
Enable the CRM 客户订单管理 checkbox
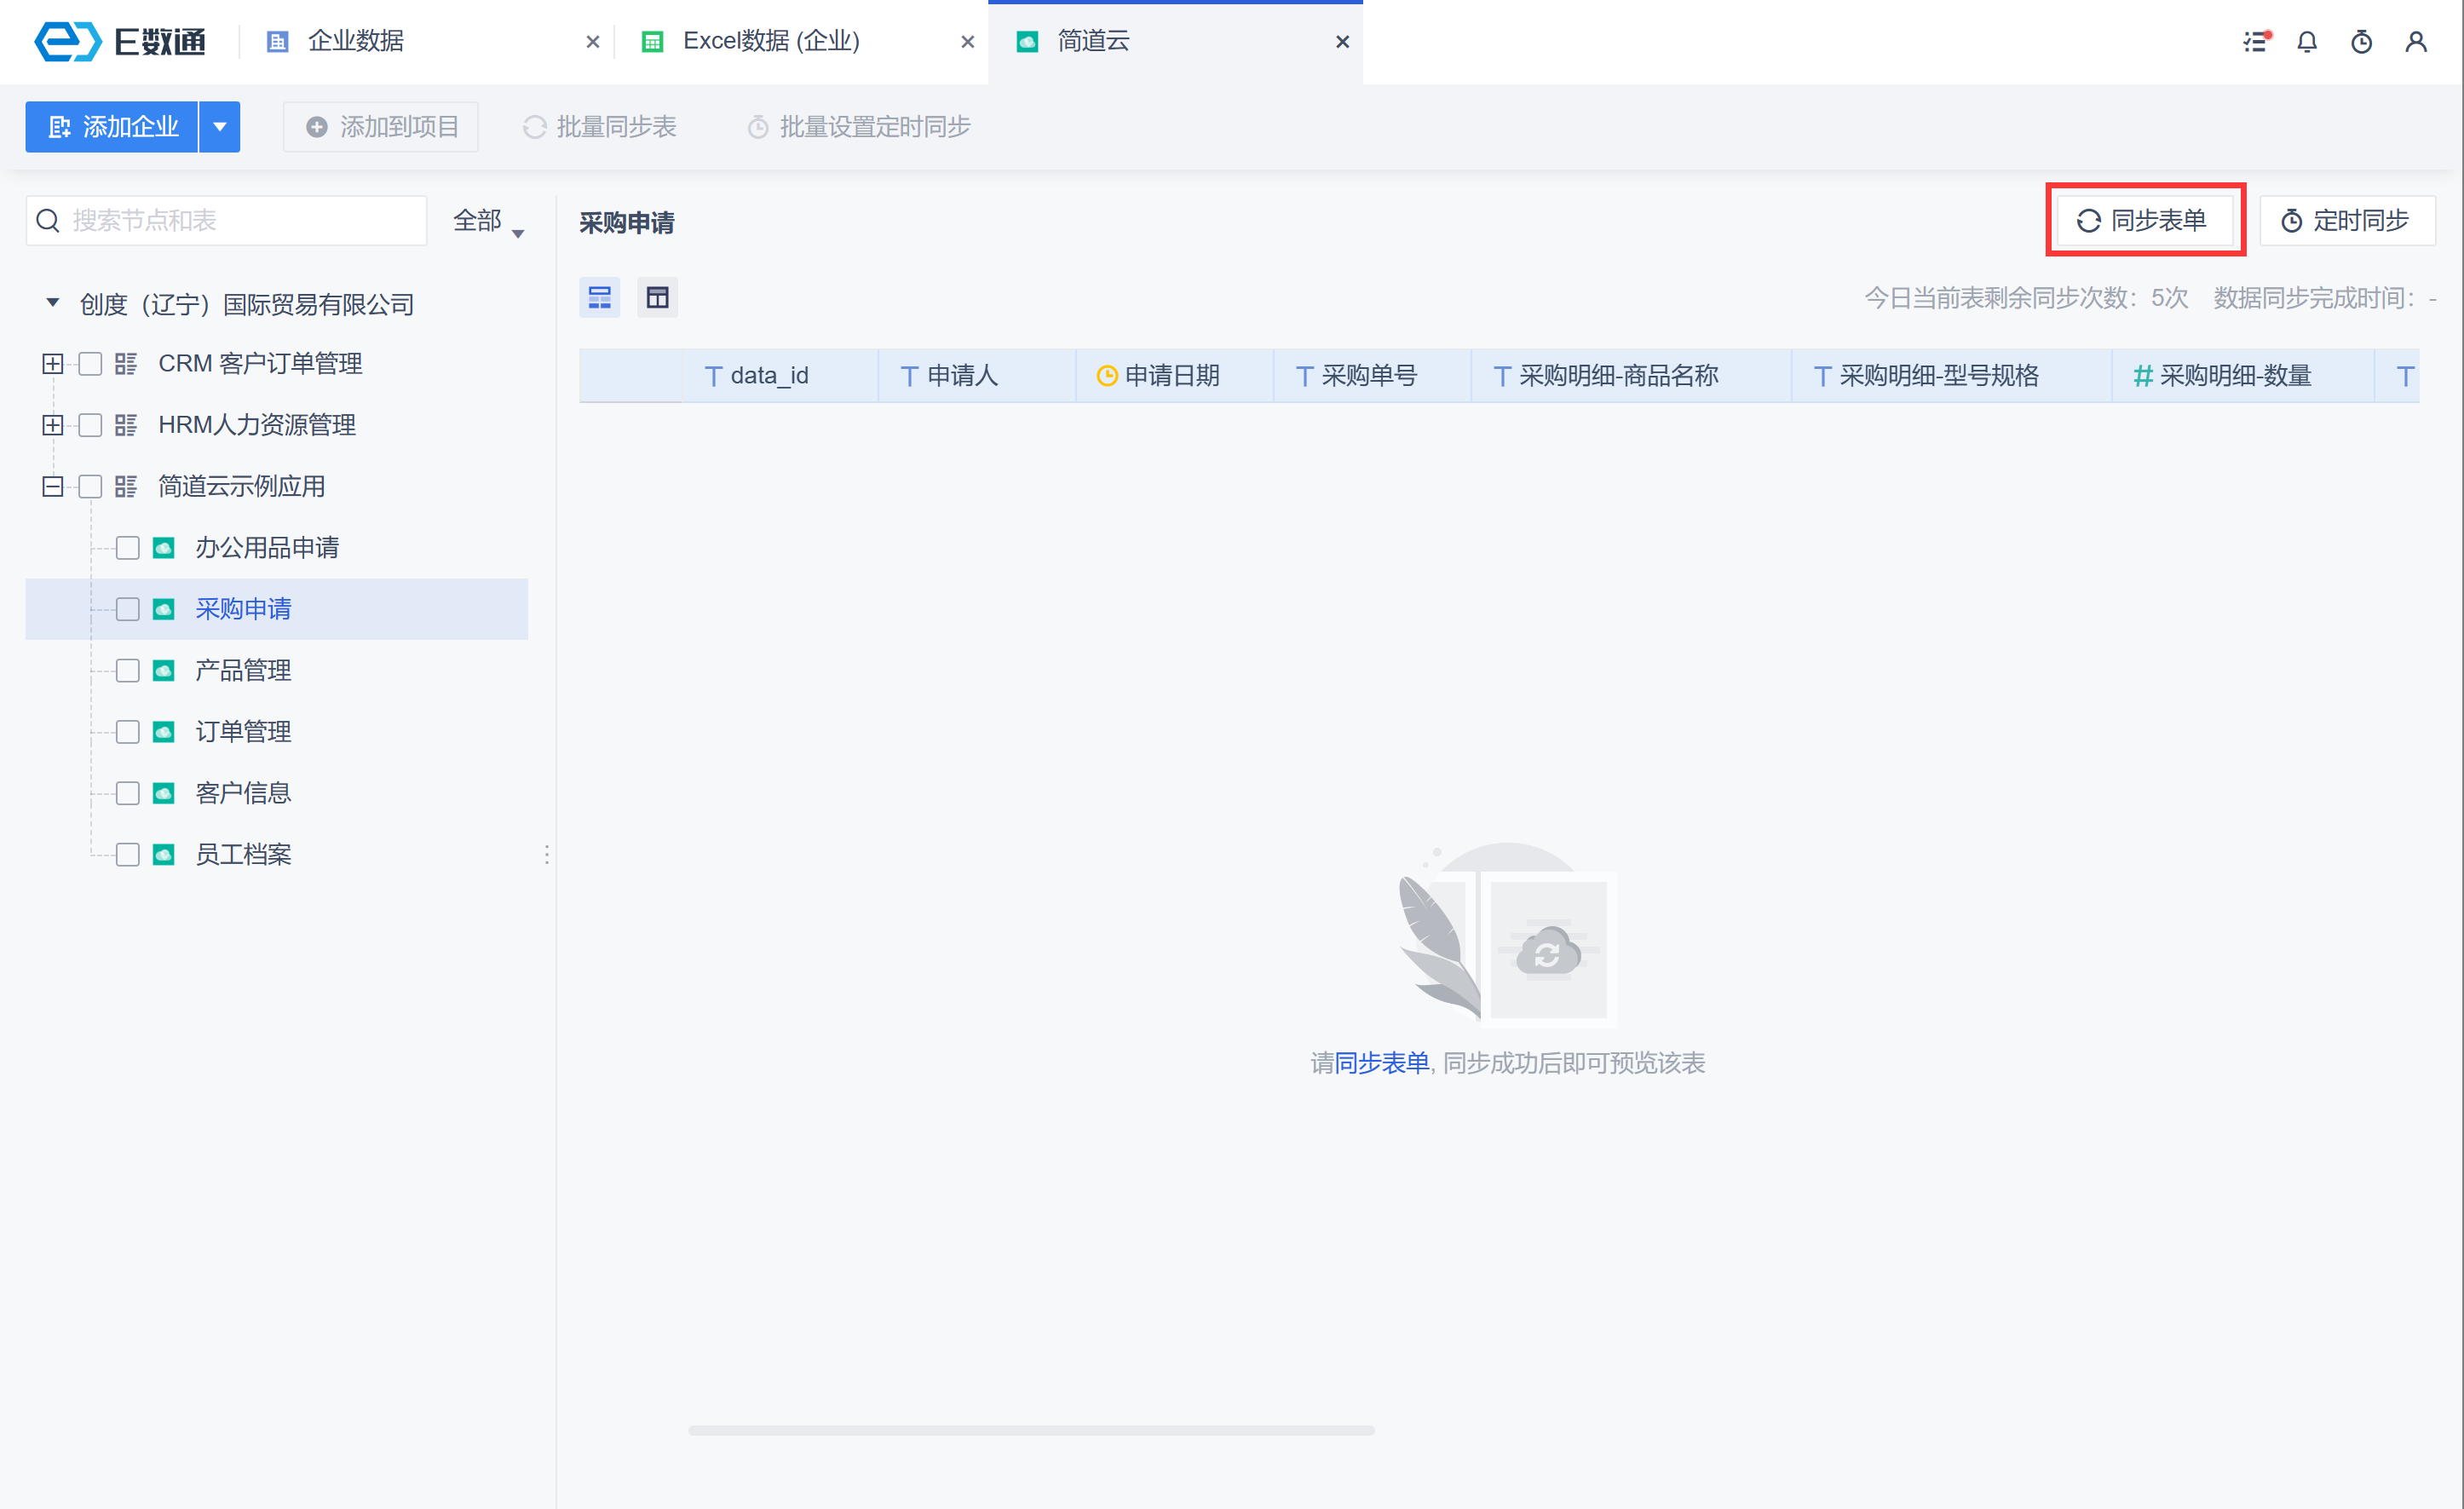(x=91, y=364)
